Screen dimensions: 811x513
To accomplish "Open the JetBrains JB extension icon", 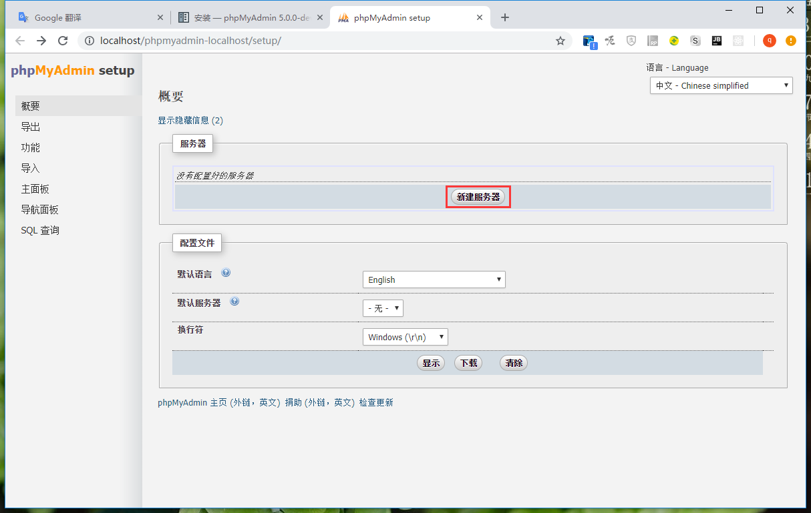I will coord(717,41).
